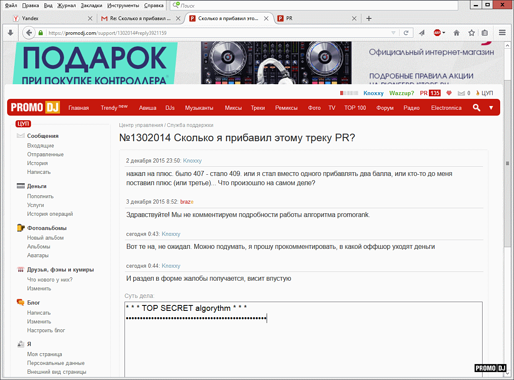Screen dimensions: 514x380
Task: Open the TOP 100 navigation link
Action: pyautogui.click(x=355, y=108)
